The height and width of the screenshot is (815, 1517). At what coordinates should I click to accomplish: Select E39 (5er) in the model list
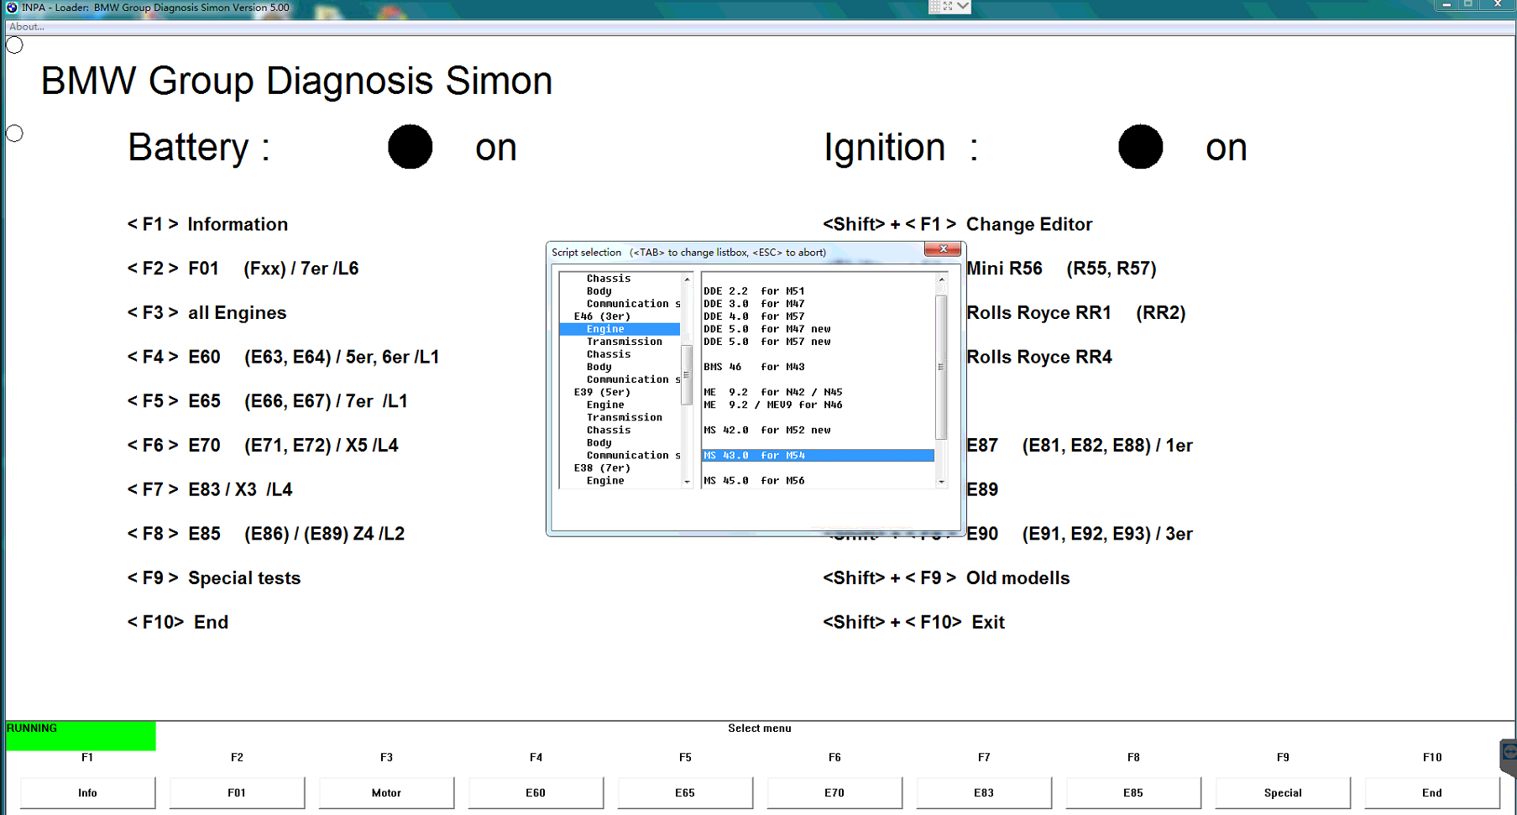602,392
